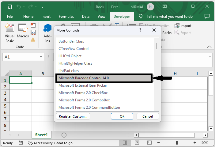Click the Register Custom... button
The width and height of the screenshot is (215, 147).
(x=73, y=116)
